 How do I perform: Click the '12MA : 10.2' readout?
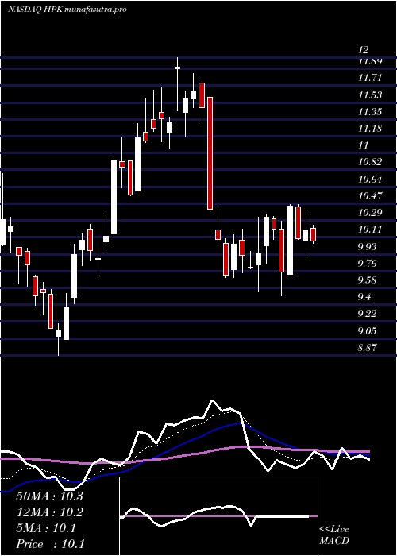49,512
